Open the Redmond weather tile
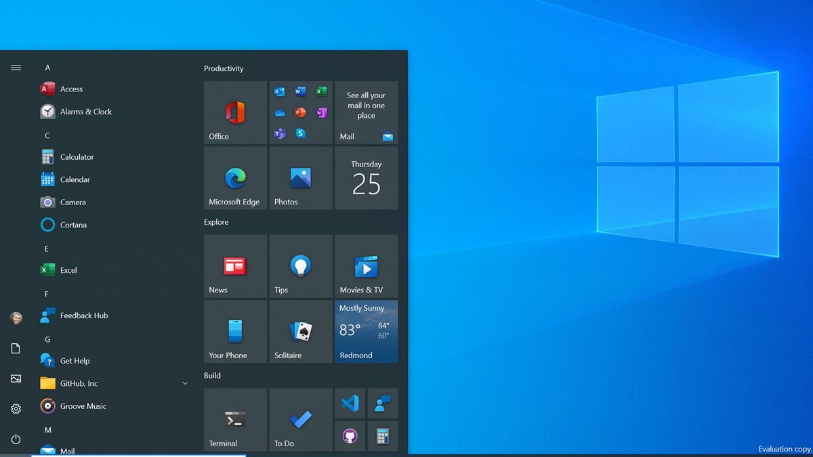Screen dimensions: 813x457 pyautogui.click(x=367, y=332)
